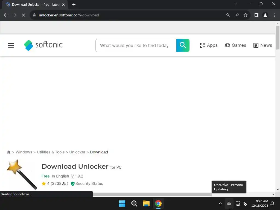Image resolution: width=280 pixels, height=210 pixels.
Task: Open Unlocker breadcrumb link
Action: [x=77, y=152]
